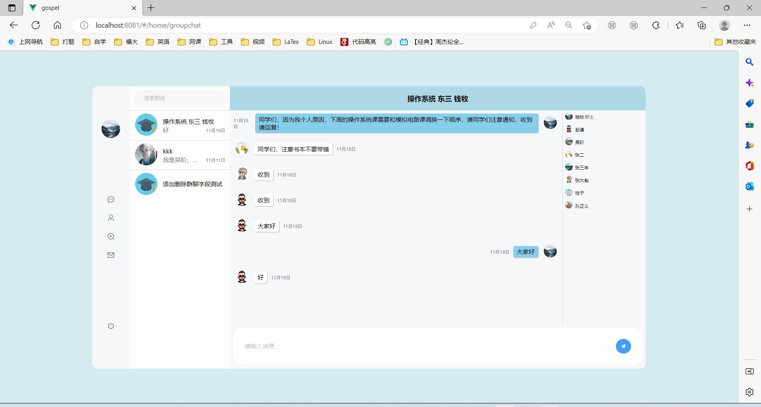Open the 操作系统 东三 钱牧 group chat
Viewport: 761px width, 407px height.
click(180, 125)
